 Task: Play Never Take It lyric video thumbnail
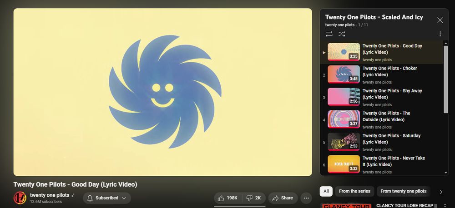344,164
